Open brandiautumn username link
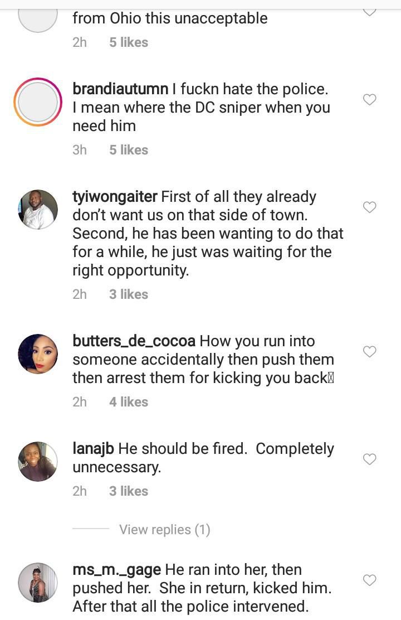The width and height of the screenshot is (401, 620). pyautogui.click(x=120, y=89)
